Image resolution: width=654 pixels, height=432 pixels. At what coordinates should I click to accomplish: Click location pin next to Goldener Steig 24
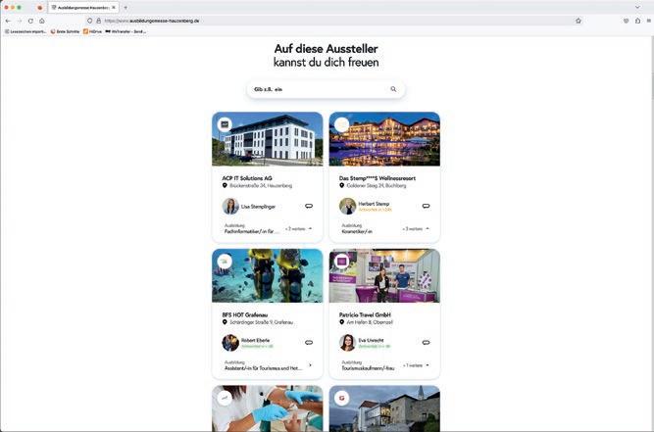click(x=341, y=185)
